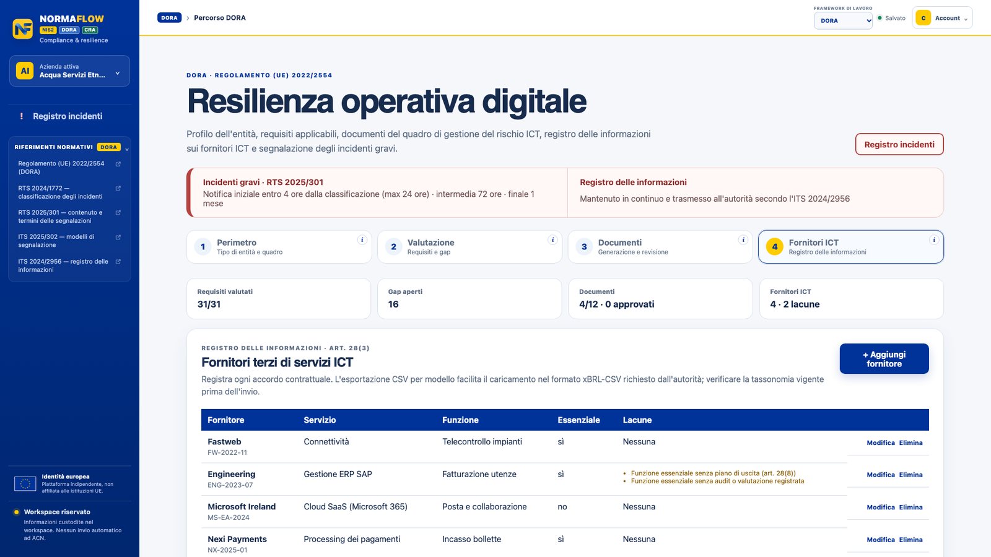Go to step 1 Perimetro tab

[x=279, y=247]
